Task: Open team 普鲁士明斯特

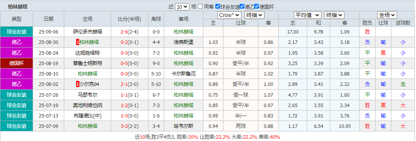Action: coord(88,63)
